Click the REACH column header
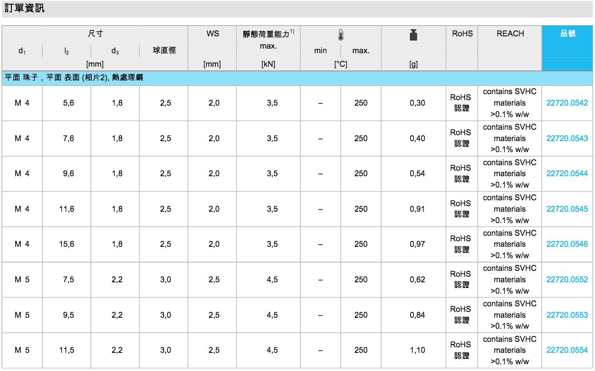Viewport: 595px width, 371px height. point(510,34)
